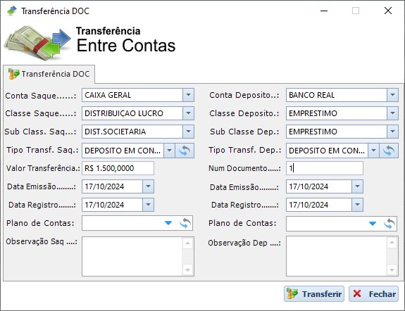Click refresh icon in Deposito Plano de Contas
Image resolution: width=405 pixels, height=311 pixels.
pyautogui.click(x=390, y=223)
